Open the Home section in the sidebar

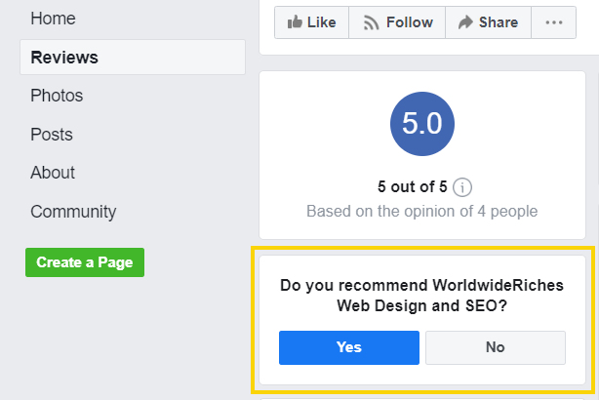(x=53, y=19)
